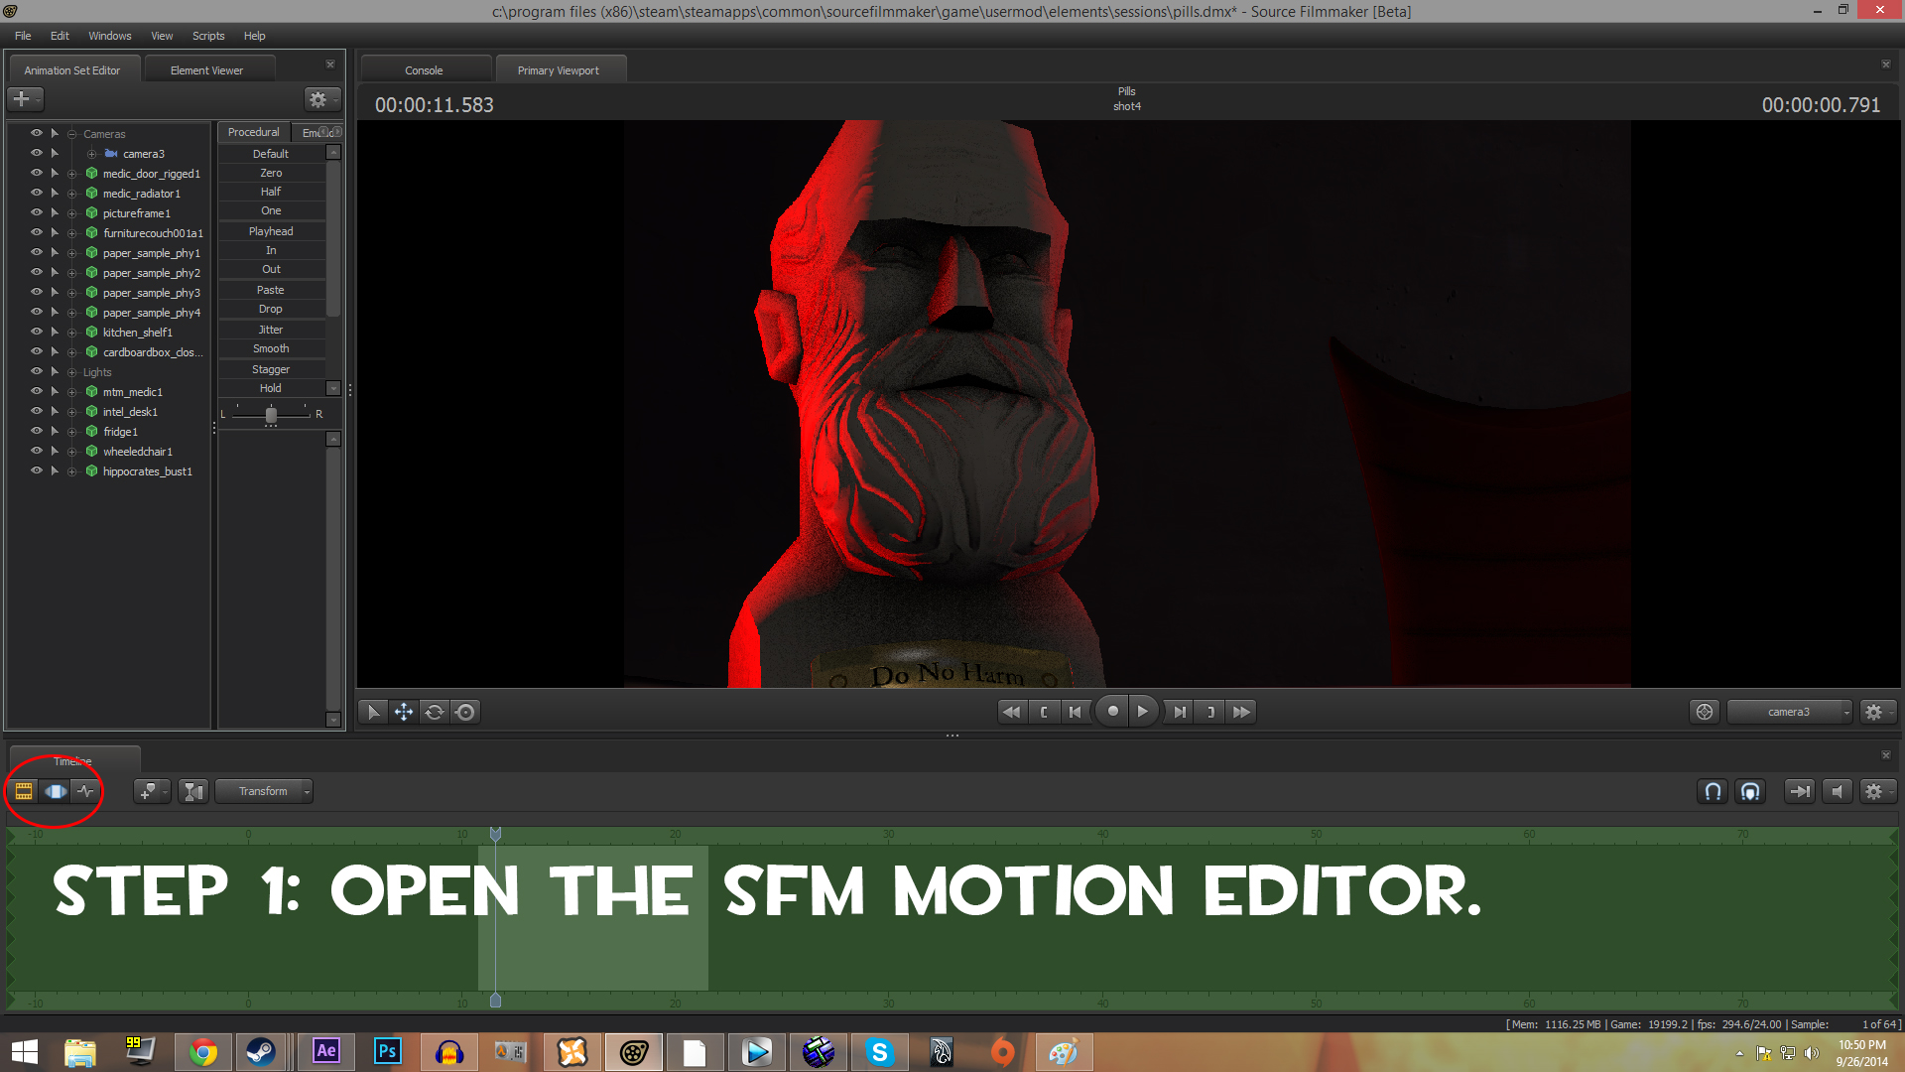Skip forward to the next clip
Image resolution: width=1905 pixels, height=1072 pixels.
[x=1241, y=712]
